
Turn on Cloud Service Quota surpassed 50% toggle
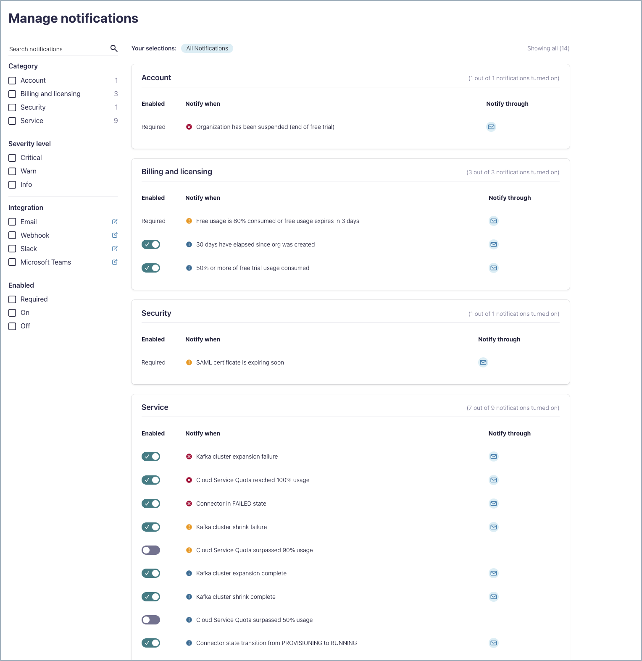[151, 620]
